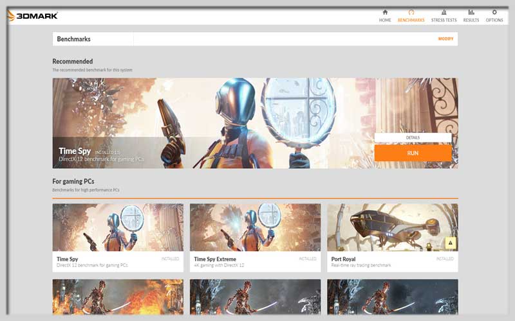Click the 'Port Royal' title text
This screenshot has width=515, height=321.
(344, 259)
